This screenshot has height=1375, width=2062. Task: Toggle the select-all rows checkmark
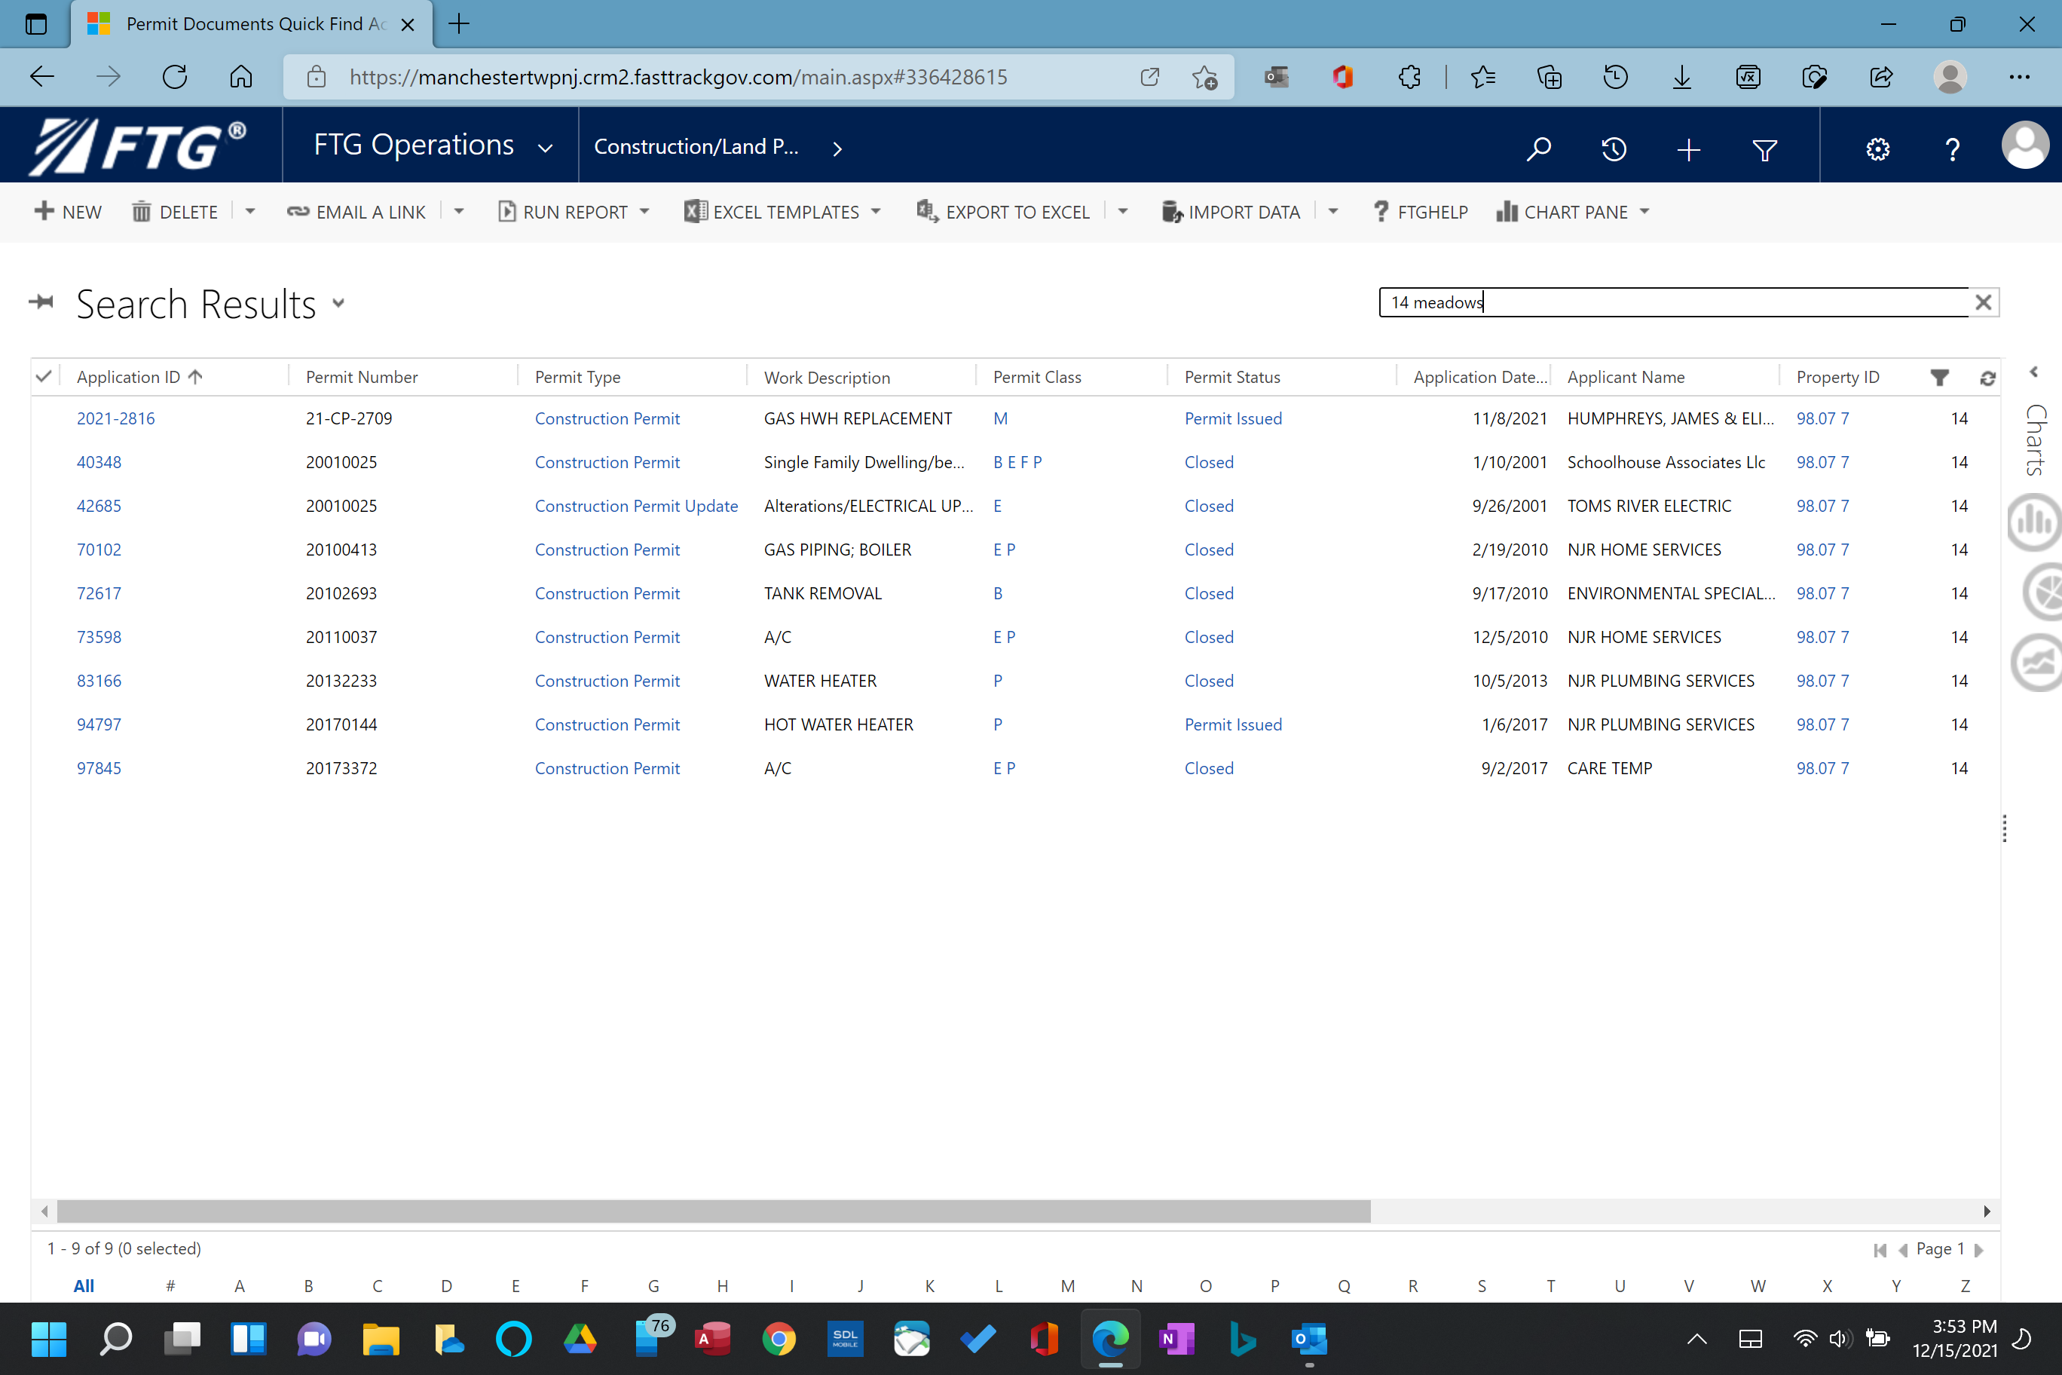[x=44, y=376]
